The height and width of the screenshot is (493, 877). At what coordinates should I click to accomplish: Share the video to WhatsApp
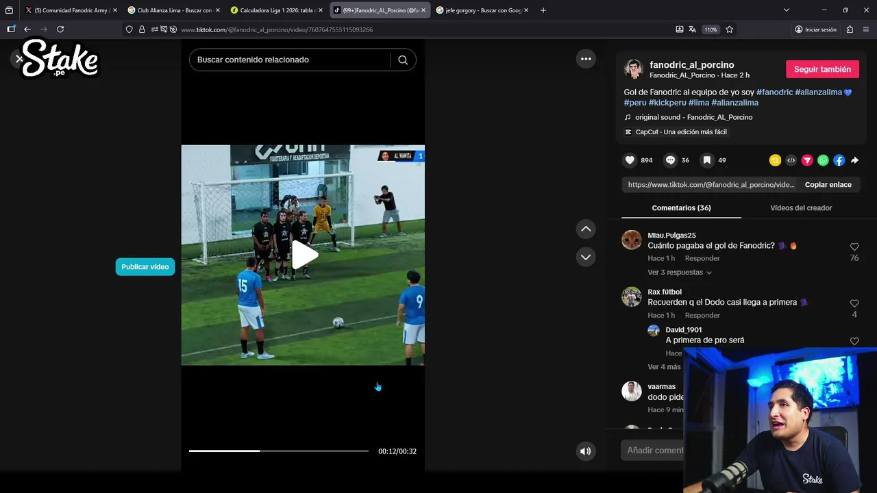coord(823,160)
